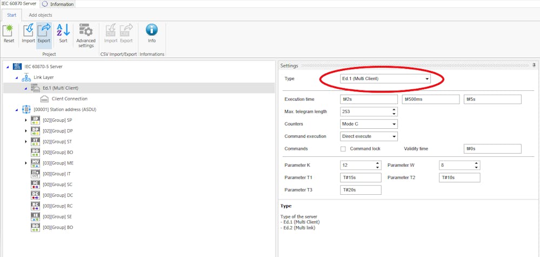Increase Max. telegram length value

(394, 109)
